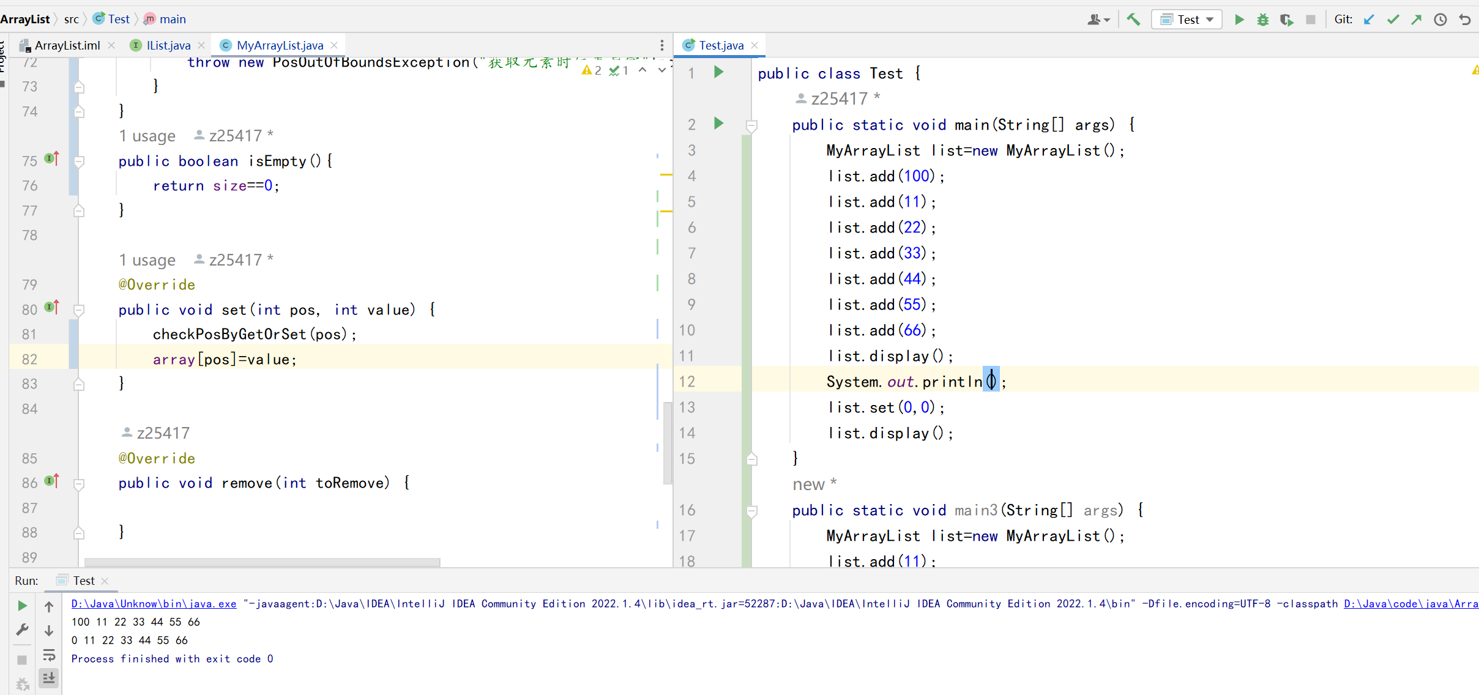Push commits with green arrow icon
This screenshot has width=1479, height=695.
1417,20
